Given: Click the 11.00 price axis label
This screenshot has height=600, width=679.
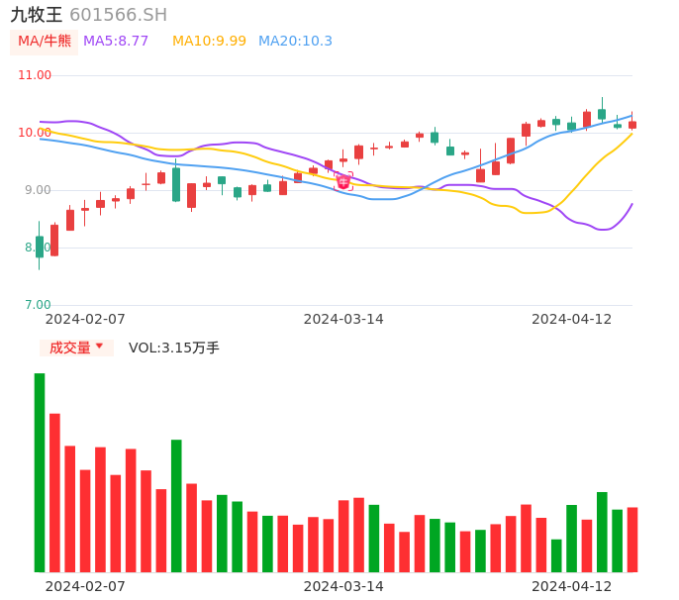Looking at the screenshot, I should (35, 75).
